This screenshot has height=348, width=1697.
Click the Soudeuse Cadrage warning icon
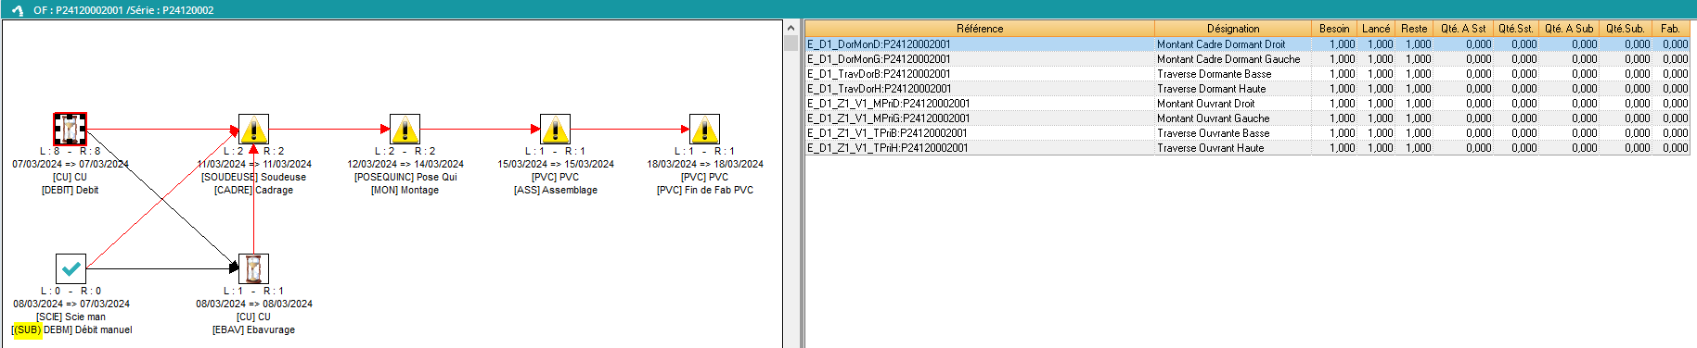[x=253, y=129]
